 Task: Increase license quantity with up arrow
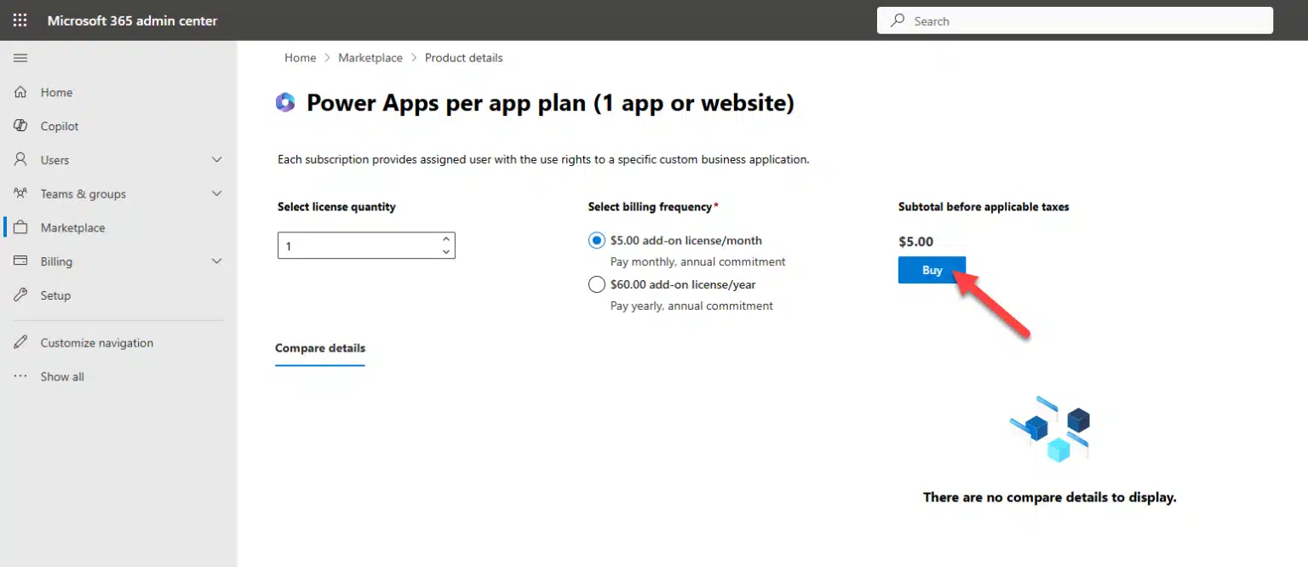coord(446,239)
